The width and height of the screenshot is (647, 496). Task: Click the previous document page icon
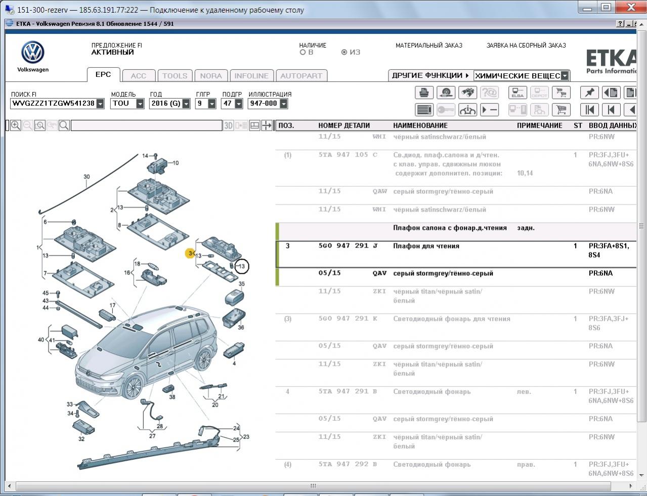tap(611, 93)
